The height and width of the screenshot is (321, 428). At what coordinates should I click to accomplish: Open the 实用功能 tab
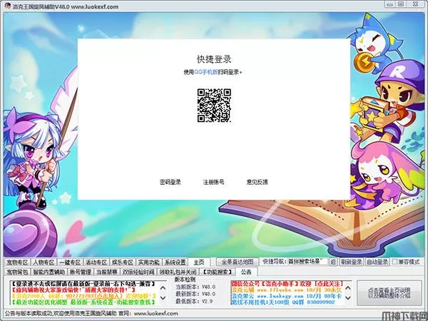click(x=148, y=263)
